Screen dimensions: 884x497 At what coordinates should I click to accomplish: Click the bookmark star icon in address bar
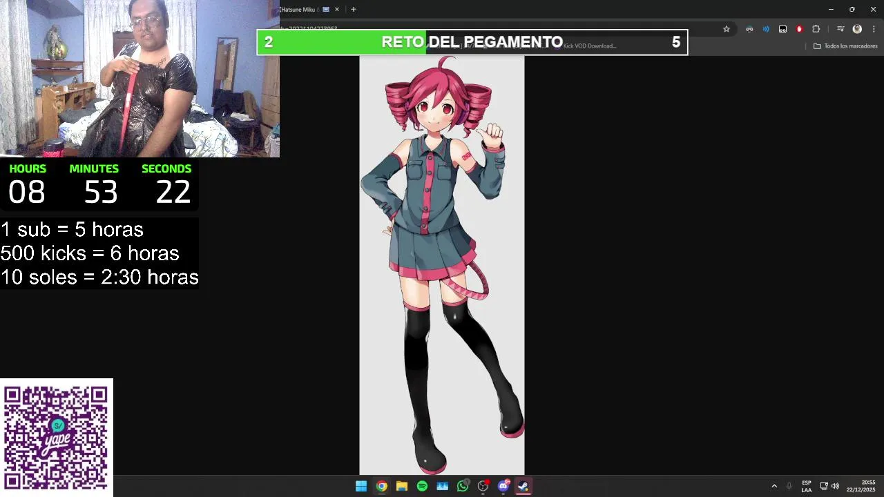point(727,29)
